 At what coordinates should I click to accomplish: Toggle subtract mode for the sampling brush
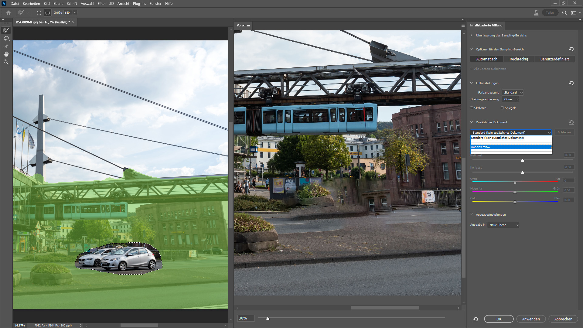pyautogui.click(x=48, y=13)
